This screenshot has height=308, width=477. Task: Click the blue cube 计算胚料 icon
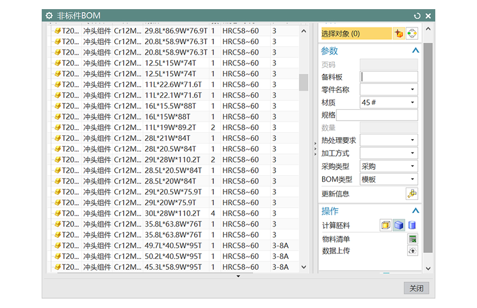coord(399,226)
